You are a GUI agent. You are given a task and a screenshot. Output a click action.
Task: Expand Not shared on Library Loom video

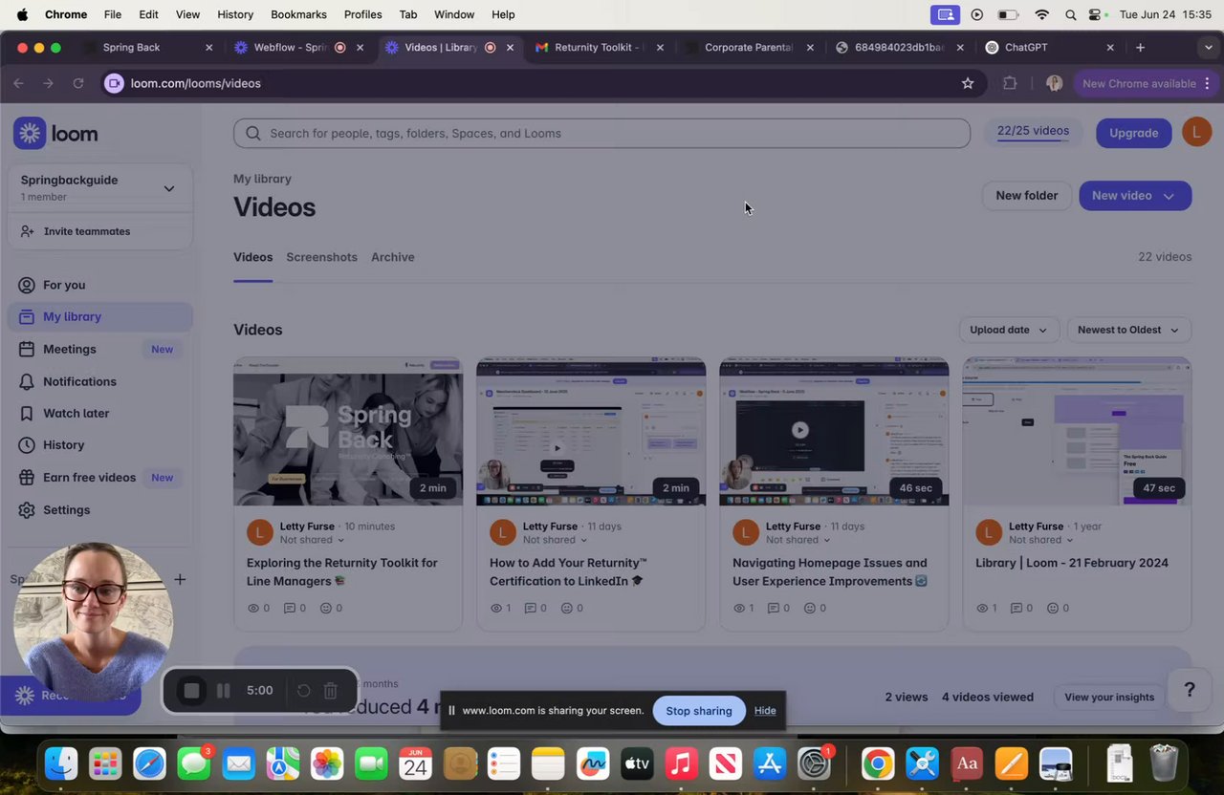coord(1040,540)
